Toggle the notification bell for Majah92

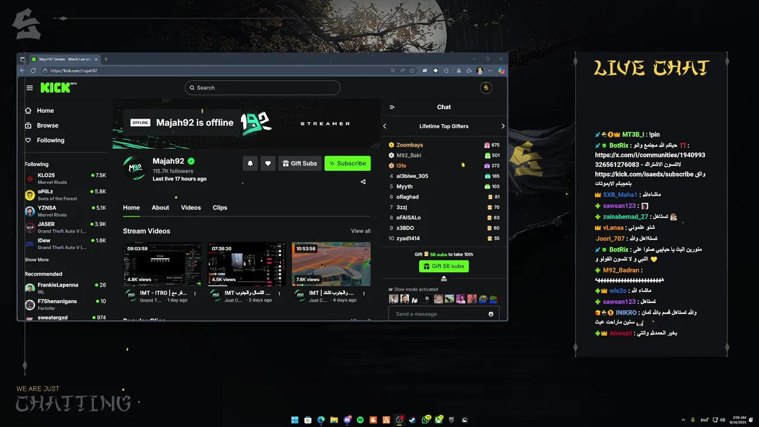(250, 163)
